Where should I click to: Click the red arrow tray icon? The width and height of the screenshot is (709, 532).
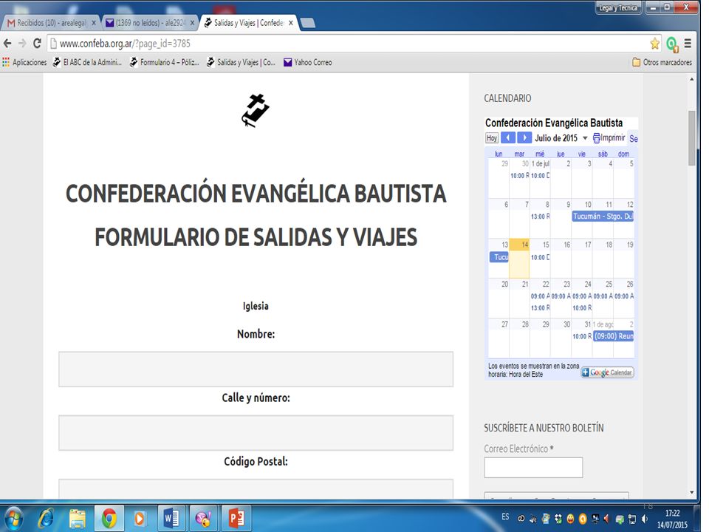click(x=607, y=519)
